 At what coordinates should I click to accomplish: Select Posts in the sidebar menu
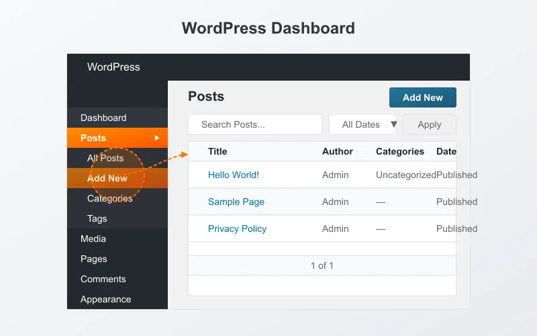pos(117,138)
